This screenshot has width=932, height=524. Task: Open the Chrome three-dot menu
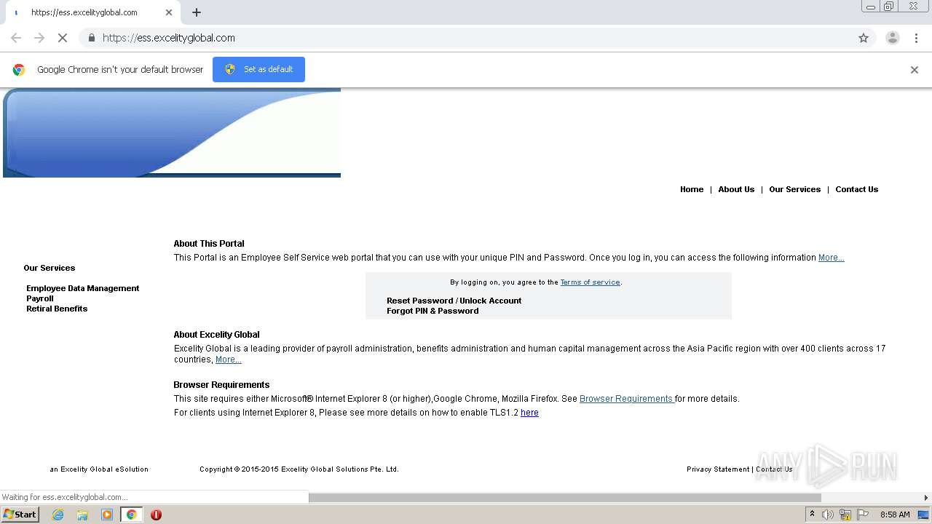tap(916, 38)
